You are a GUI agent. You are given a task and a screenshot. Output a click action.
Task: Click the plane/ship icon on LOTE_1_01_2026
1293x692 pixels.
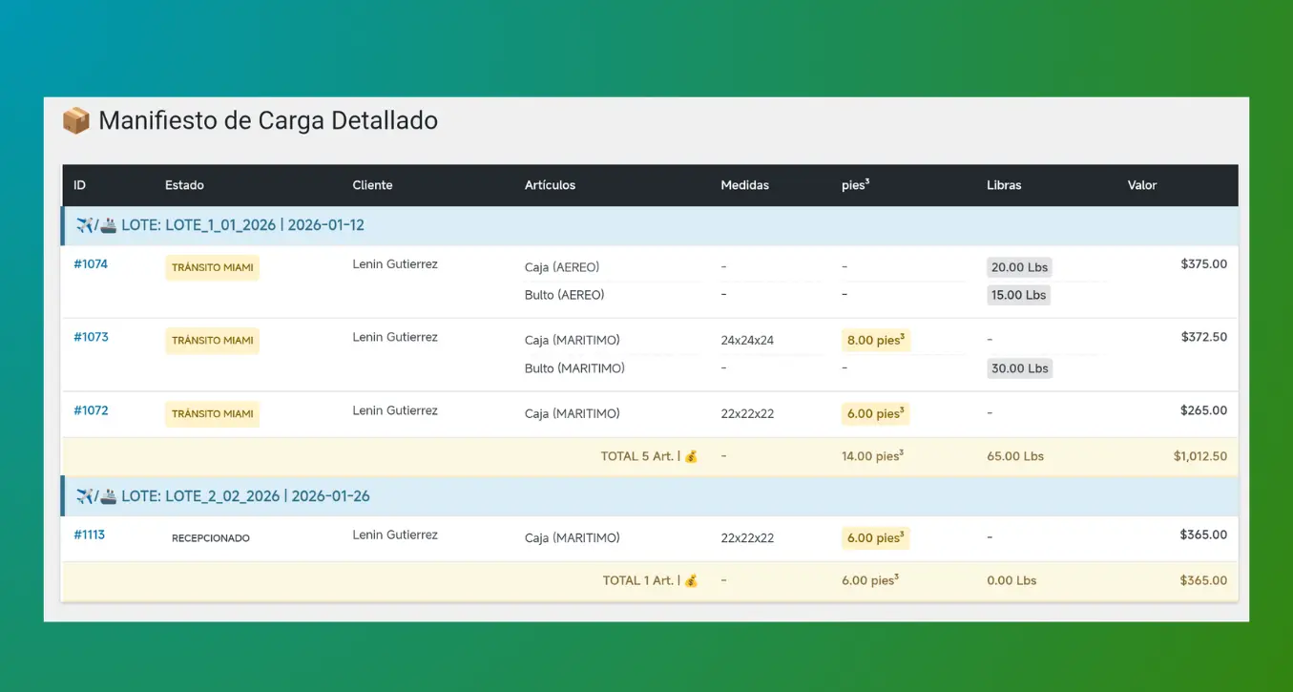[x=95, y=226]
